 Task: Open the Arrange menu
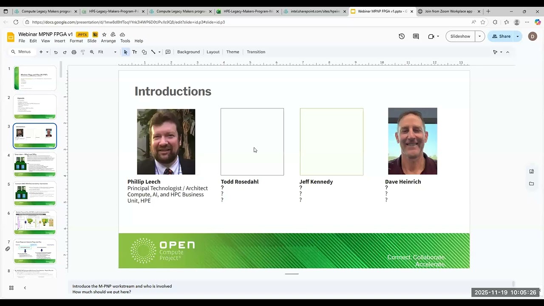(x=108, y=41)
